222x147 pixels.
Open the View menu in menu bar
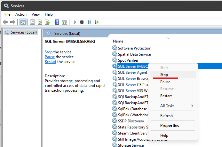(36, 14)
